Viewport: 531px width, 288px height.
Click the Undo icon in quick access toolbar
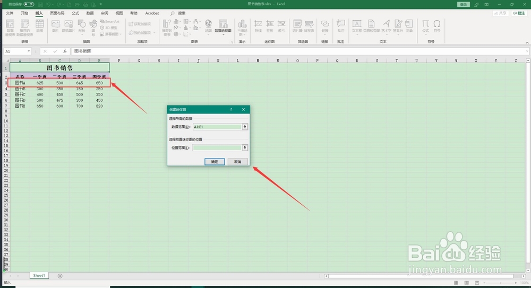point(49,4)
